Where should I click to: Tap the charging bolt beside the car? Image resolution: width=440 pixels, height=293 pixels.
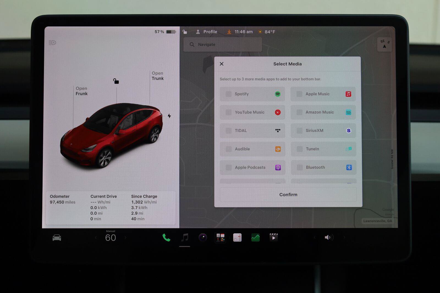click(x=169, y=116)
